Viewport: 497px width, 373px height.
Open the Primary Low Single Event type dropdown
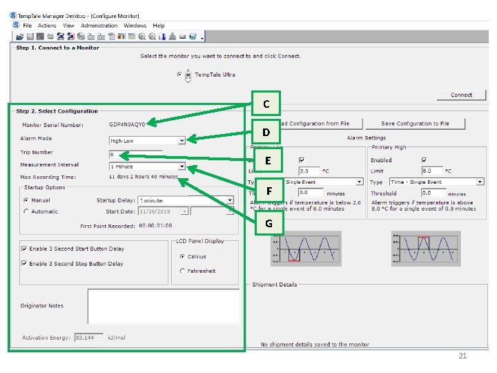click(x=359, y=182)
